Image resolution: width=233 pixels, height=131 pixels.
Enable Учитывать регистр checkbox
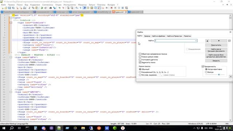pyautogui.click(x=140, y=60)
